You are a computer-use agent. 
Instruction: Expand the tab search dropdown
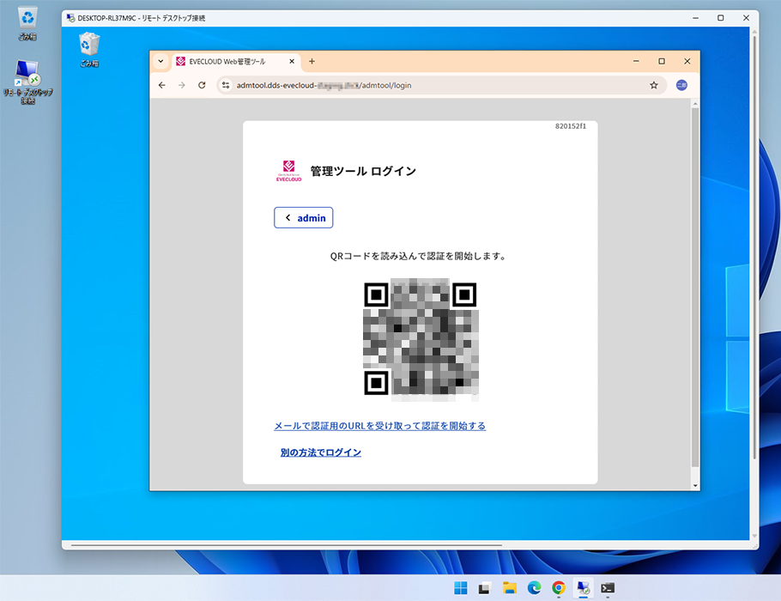click(160, 62)
